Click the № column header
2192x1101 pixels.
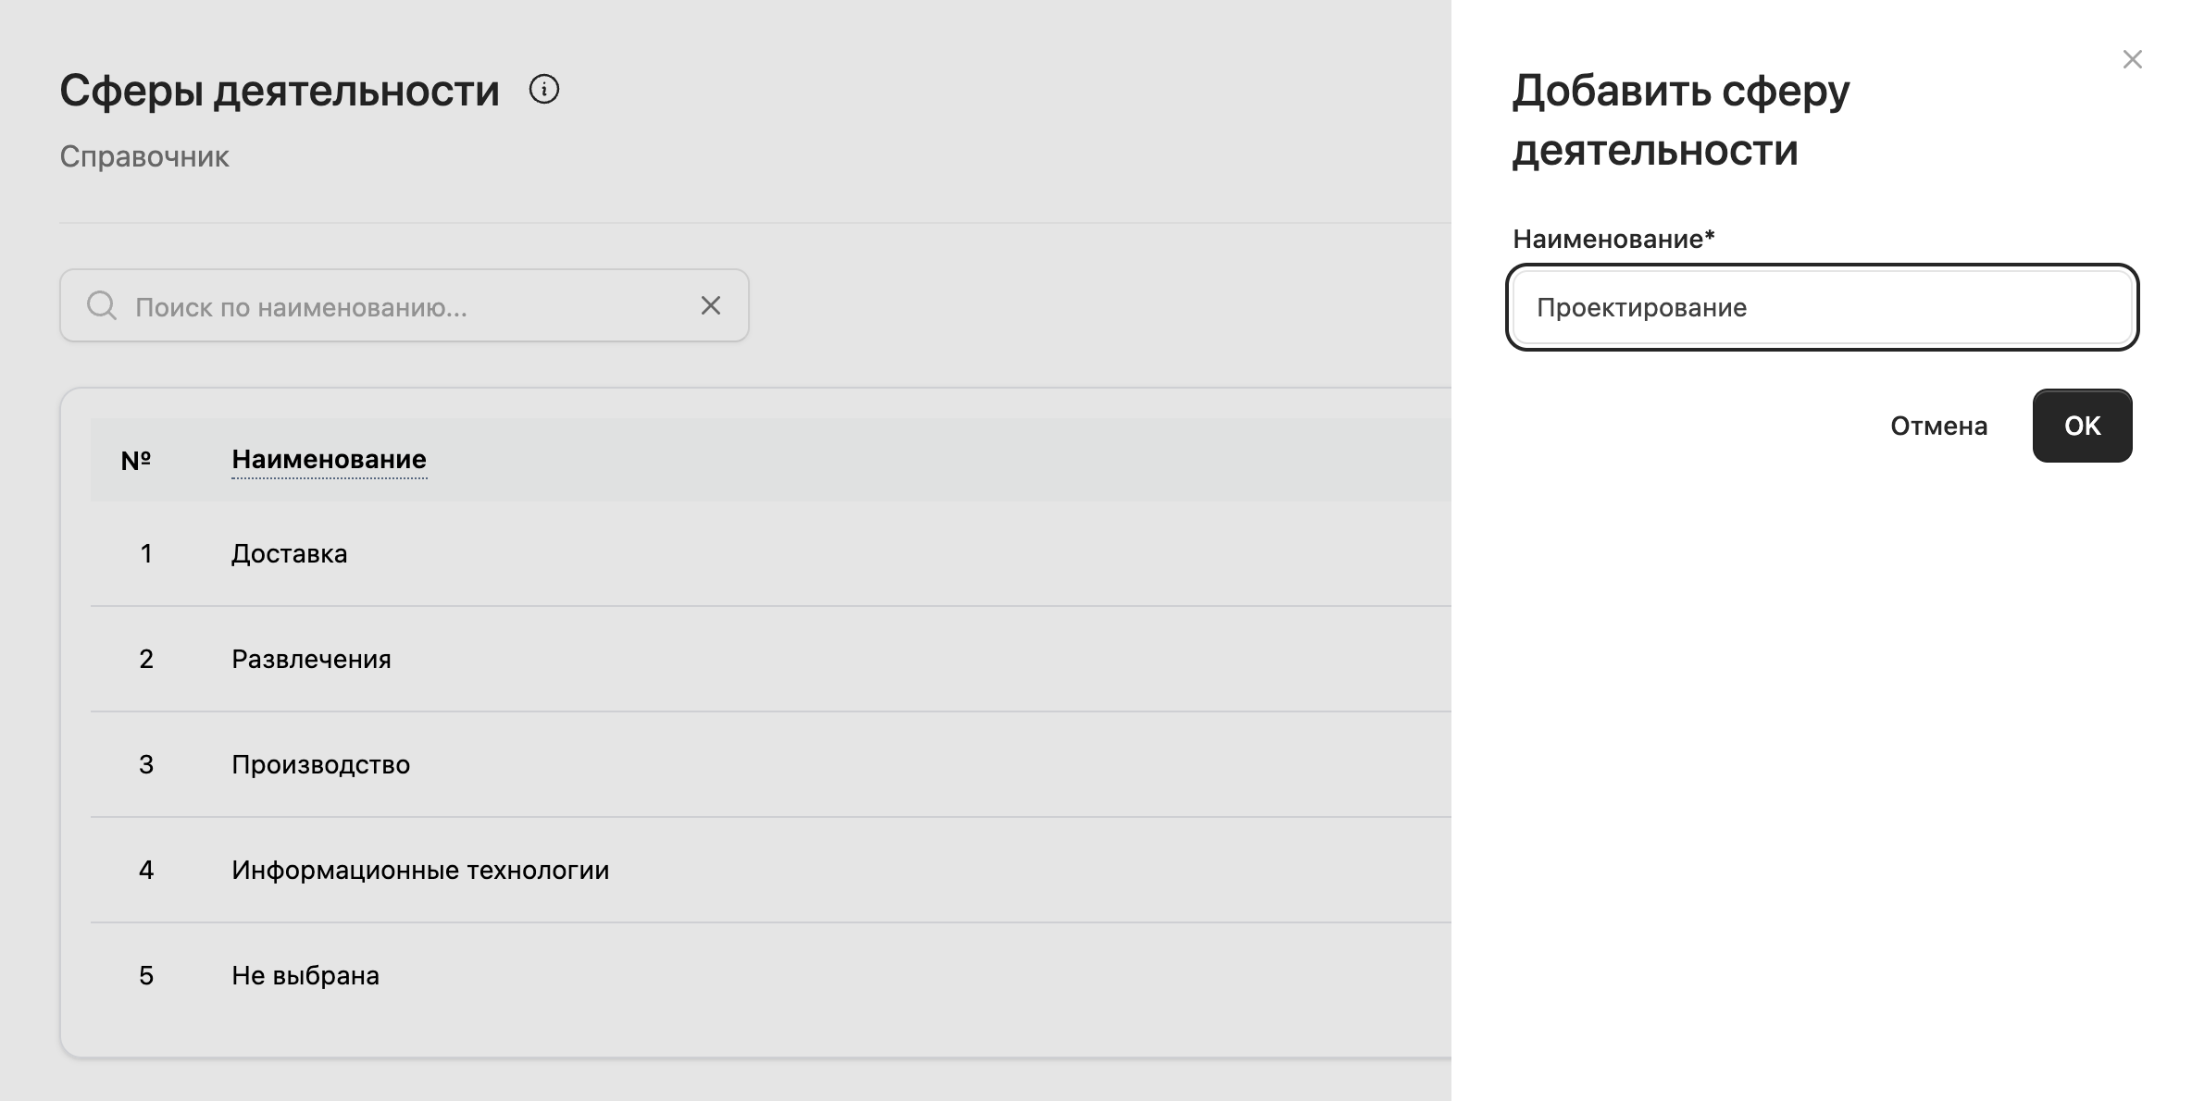coord(136,460)
